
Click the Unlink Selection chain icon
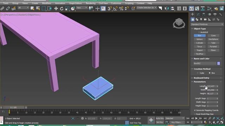click(x=8, y=8)
